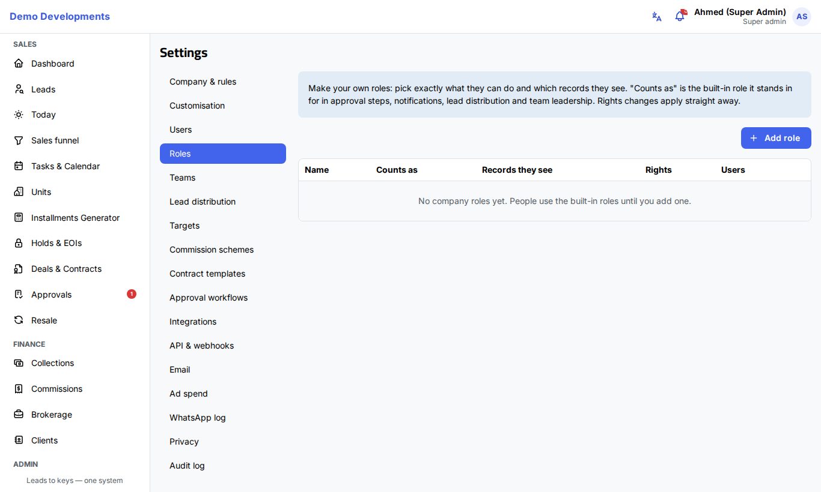Click the Sales funnel filter icon
This screenshot has height=492, width=821.
tap(19, 140)
